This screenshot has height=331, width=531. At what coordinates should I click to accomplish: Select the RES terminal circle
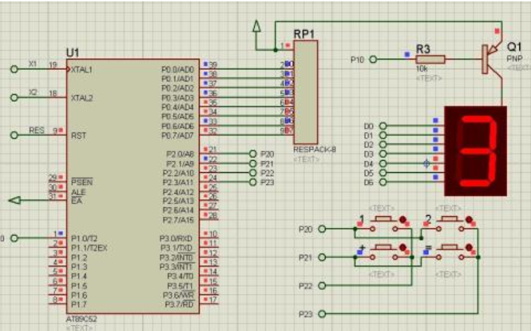pos(14,135)
